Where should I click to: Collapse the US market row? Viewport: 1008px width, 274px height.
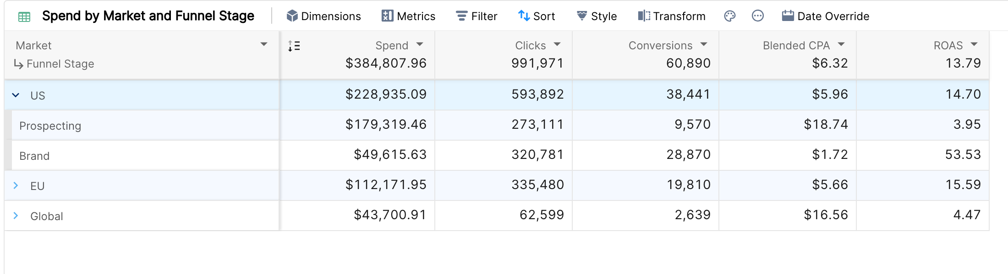[x=16, y=95]
